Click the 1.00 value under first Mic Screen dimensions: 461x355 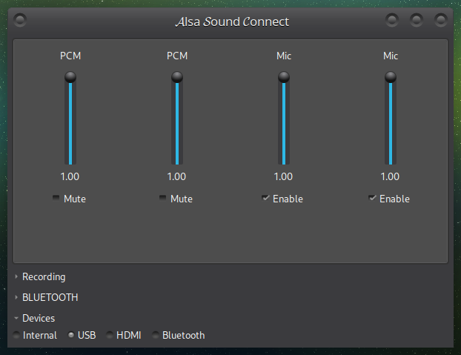tap(283, 176)
